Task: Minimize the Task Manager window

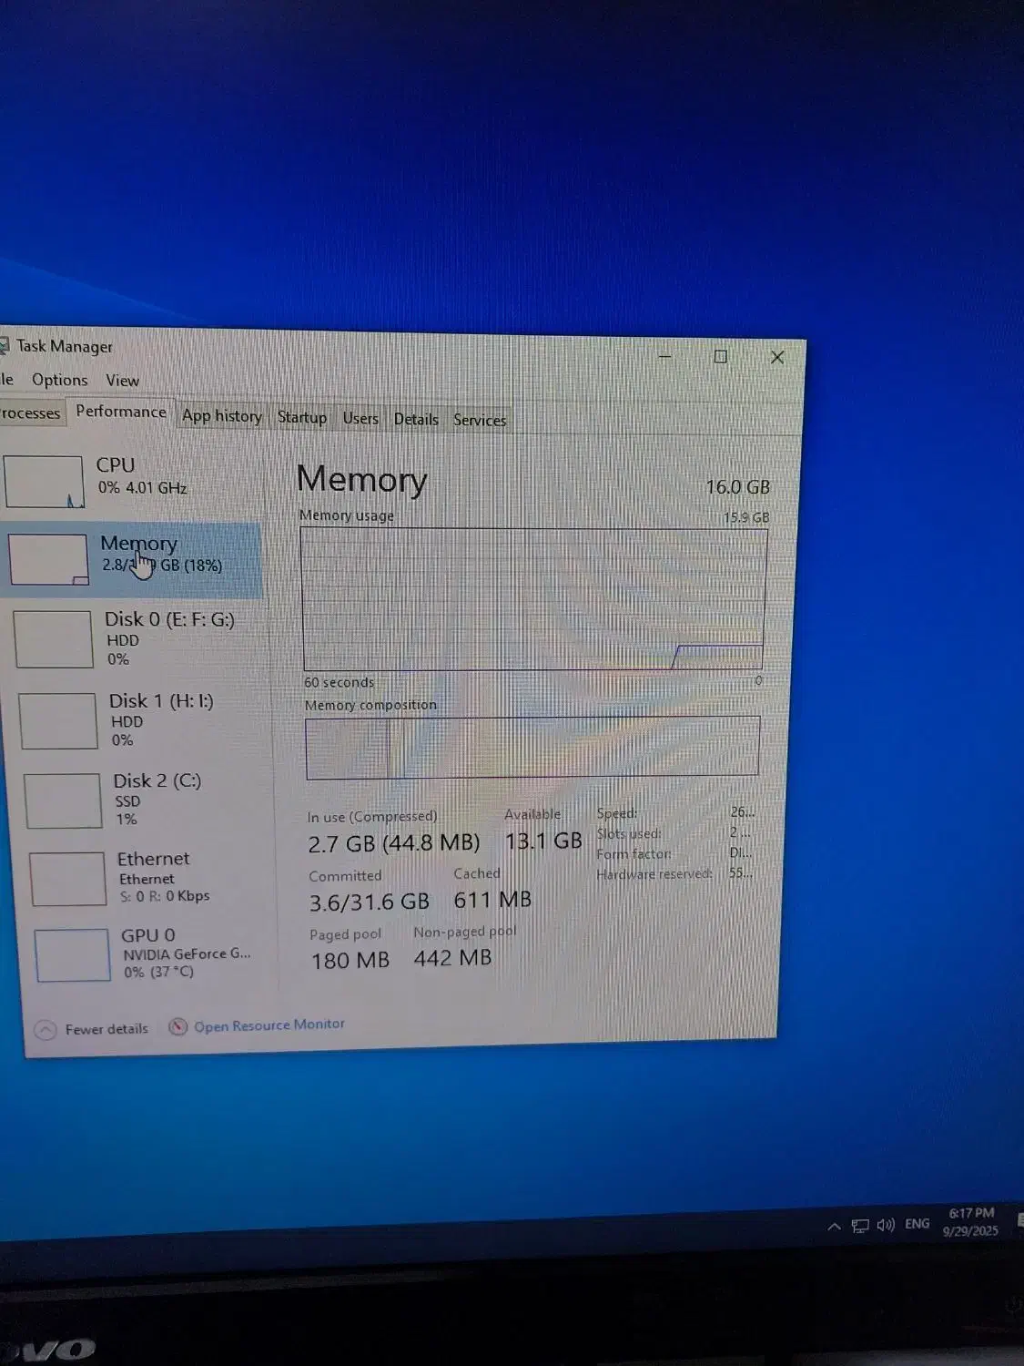Action: [665, 356]
